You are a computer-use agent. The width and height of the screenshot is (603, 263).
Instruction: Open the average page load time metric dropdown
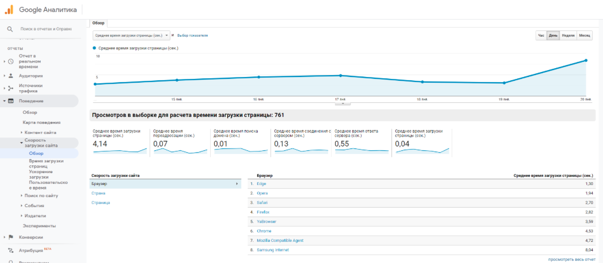tap(131, 36)
